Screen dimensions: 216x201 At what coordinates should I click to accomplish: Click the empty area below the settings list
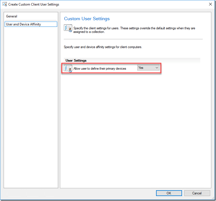(x=135, y=124)
